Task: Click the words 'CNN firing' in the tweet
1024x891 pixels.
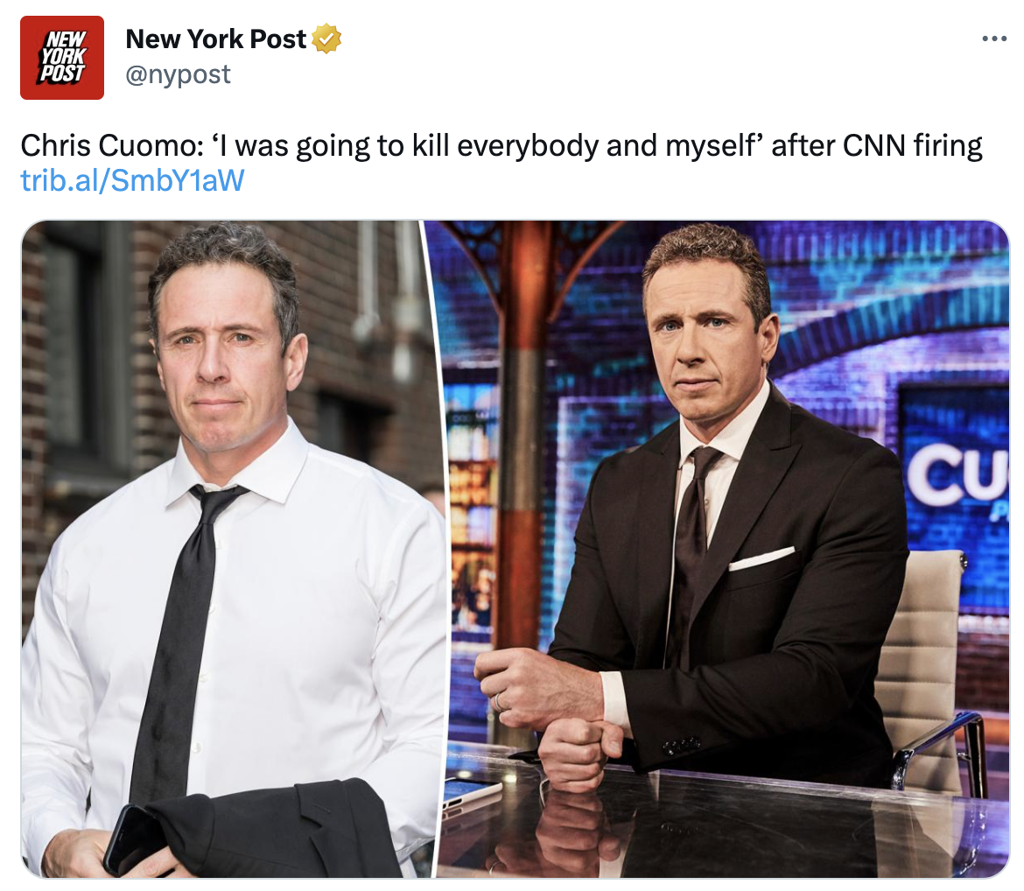Action: pos(912,145)
